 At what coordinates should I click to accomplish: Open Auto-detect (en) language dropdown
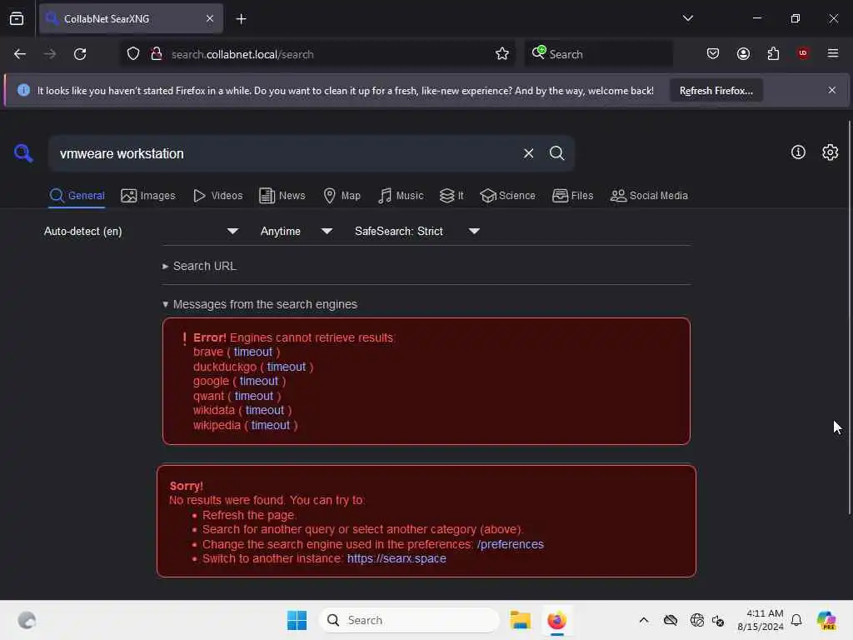pyautogui.click(x=141, y=232)
